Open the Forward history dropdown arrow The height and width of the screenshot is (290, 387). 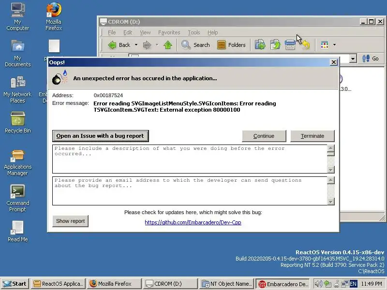(x=157, y=45)
